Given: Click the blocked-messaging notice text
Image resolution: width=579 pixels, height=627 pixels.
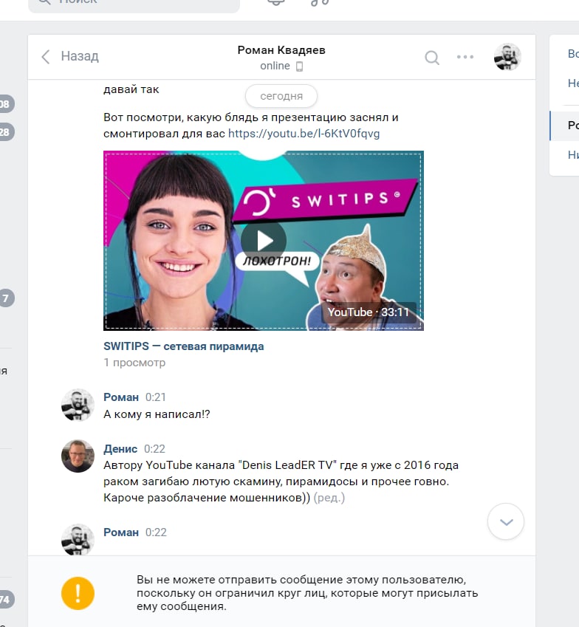Looking at the screenshot, I should tap(307, 593).
